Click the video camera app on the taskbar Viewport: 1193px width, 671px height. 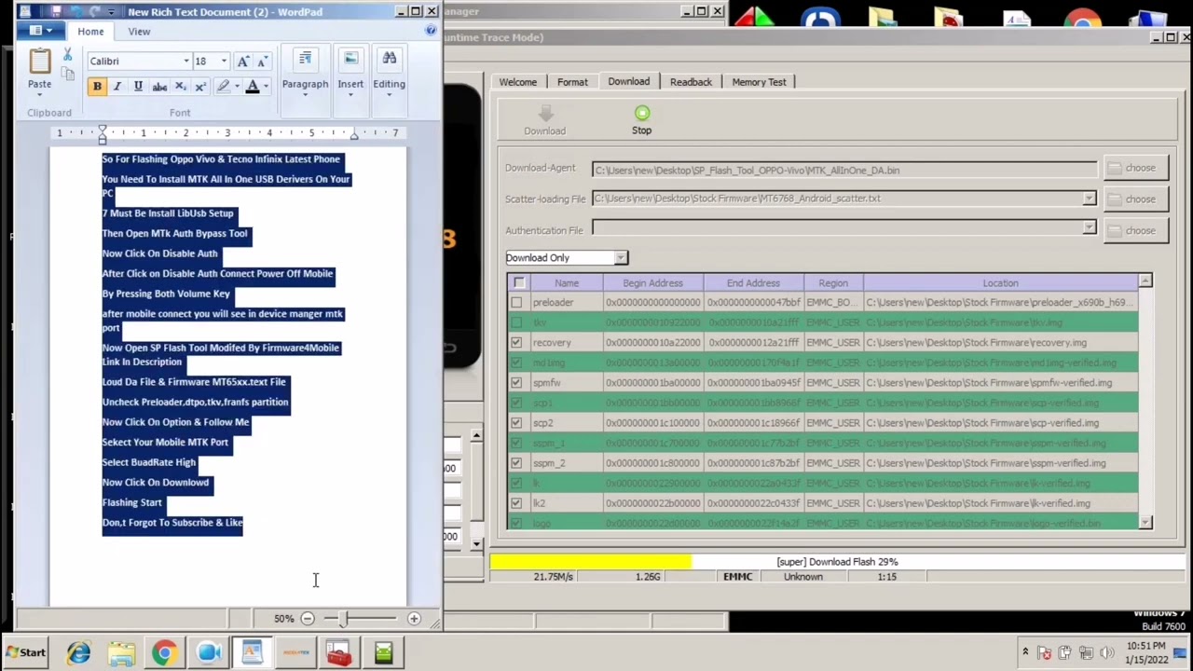coord(208,652)
